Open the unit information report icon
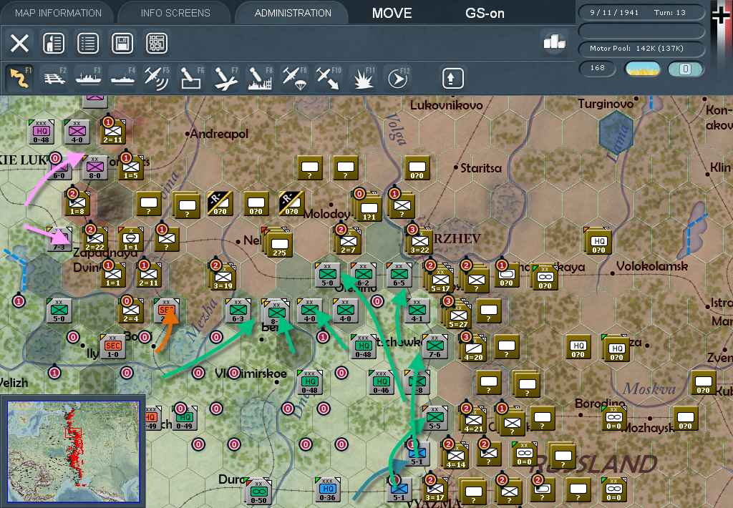733x508 pixels. (54, 44)
